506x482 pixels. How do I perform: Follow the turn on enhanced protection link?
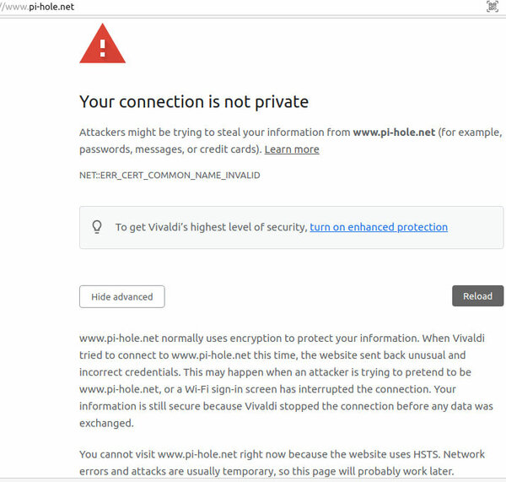click(379, 227)
